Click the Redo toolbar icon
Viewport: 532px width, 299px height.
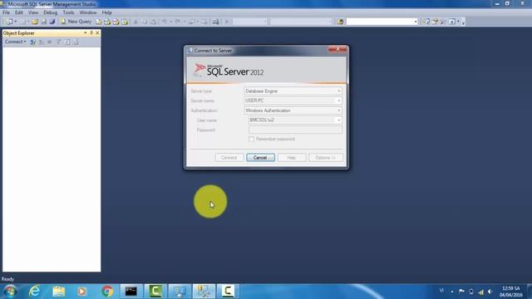coord(177,22)
